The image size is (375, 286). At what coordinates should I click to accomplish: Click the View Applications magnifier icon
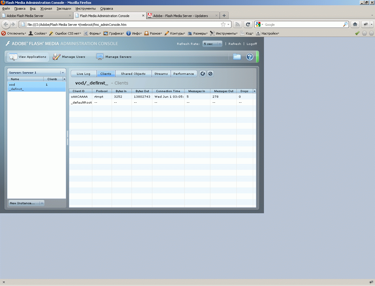pos(13,57)
